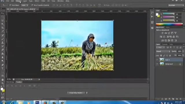Switch to Mini Bridge tab

pos(10,82)
